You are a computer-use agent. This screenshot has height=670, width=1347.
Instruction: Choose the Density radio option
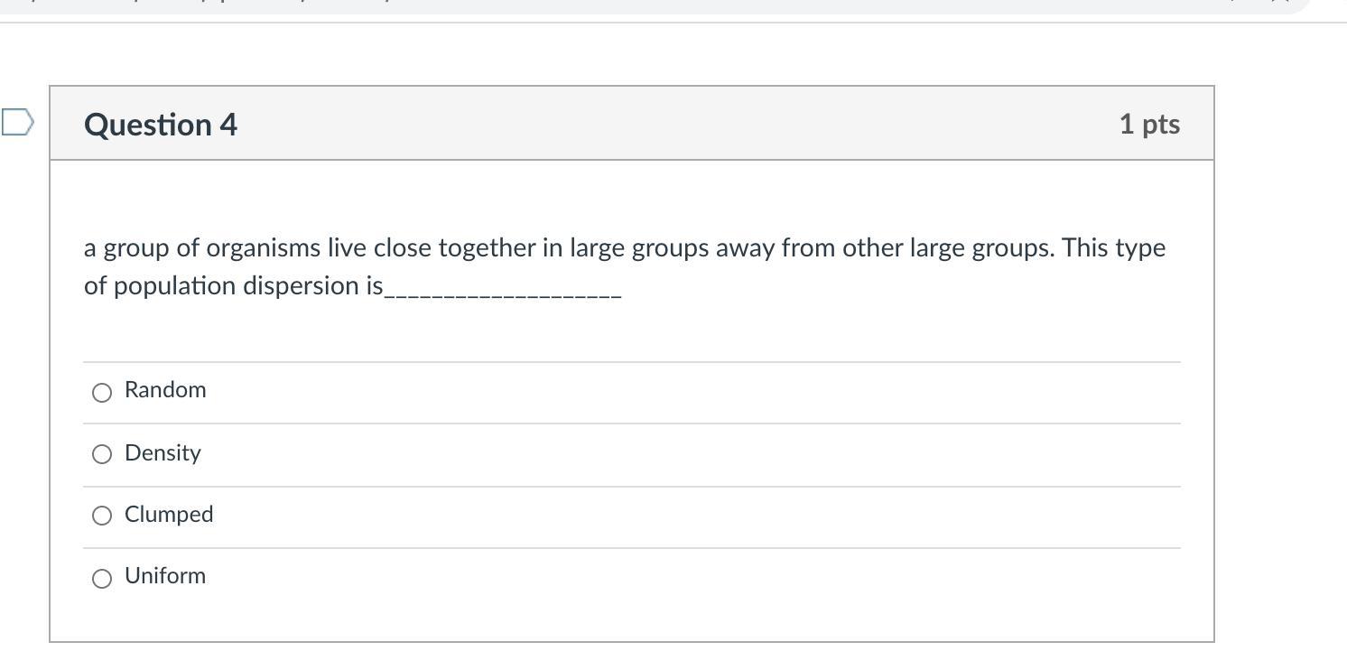102,454
